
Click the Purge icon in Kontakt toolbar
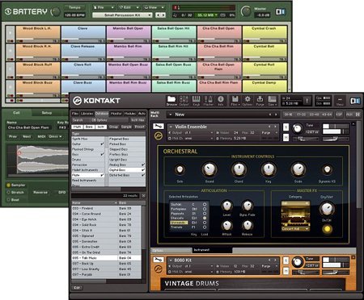click(x=260, y=101)
